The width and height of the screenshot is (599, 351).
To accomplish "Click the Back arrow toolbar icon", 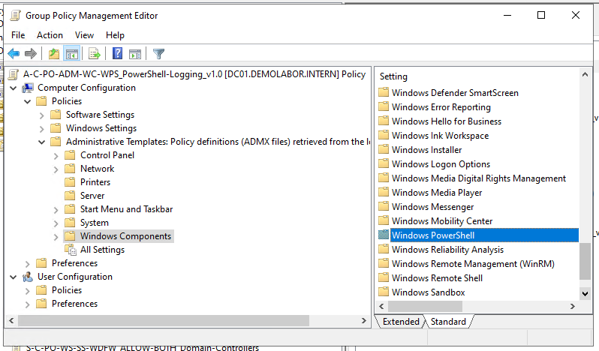I will coord(14,54).
